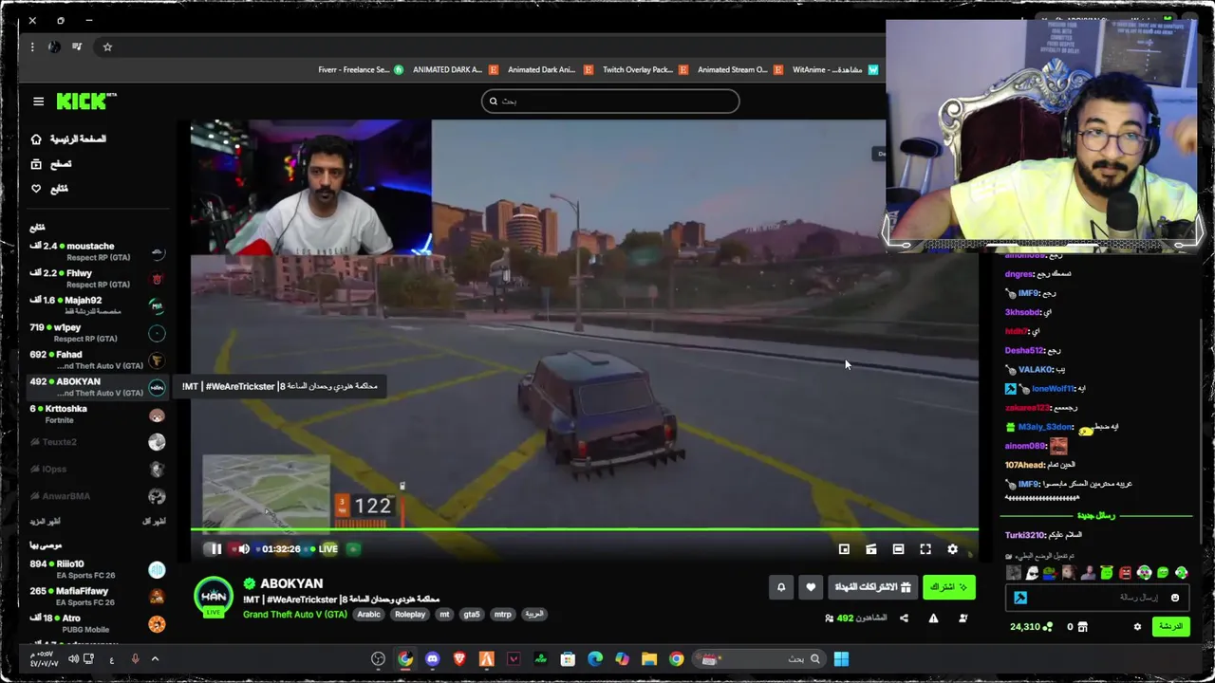Open Grand Theft Auto V category link
The width and height of the screenshot is (1215, 683).
pos(295,614)
